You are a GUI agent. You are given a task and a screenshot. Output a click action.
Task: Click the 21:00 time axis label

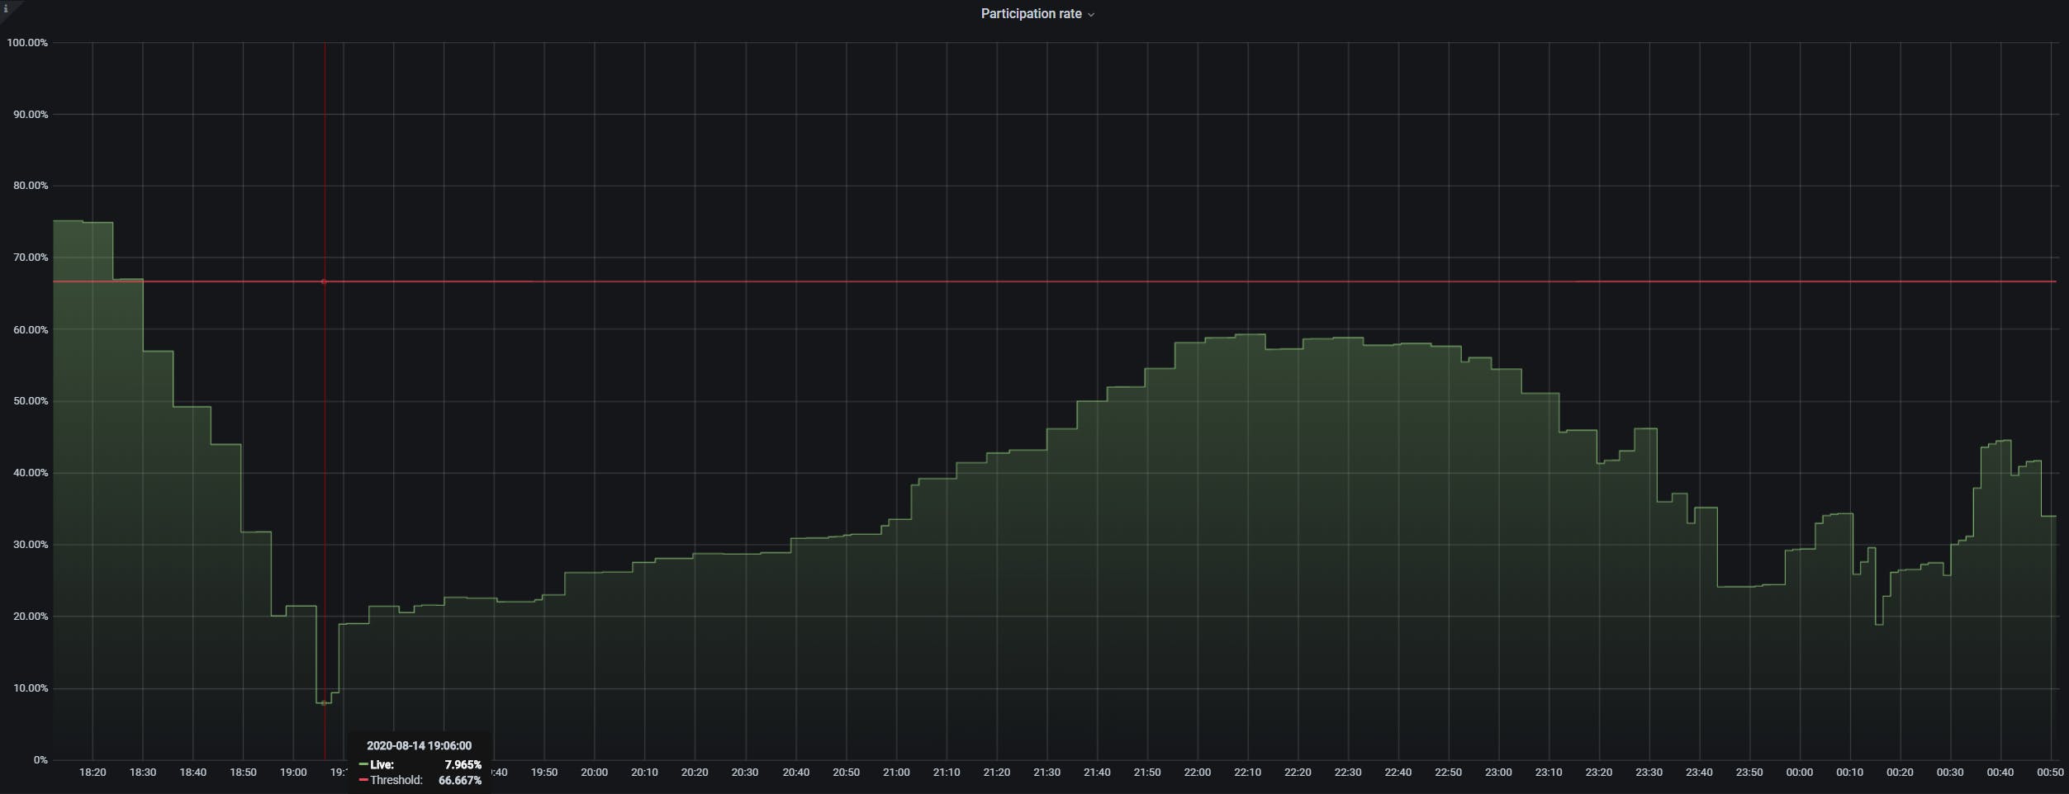(x=896, y=773)
